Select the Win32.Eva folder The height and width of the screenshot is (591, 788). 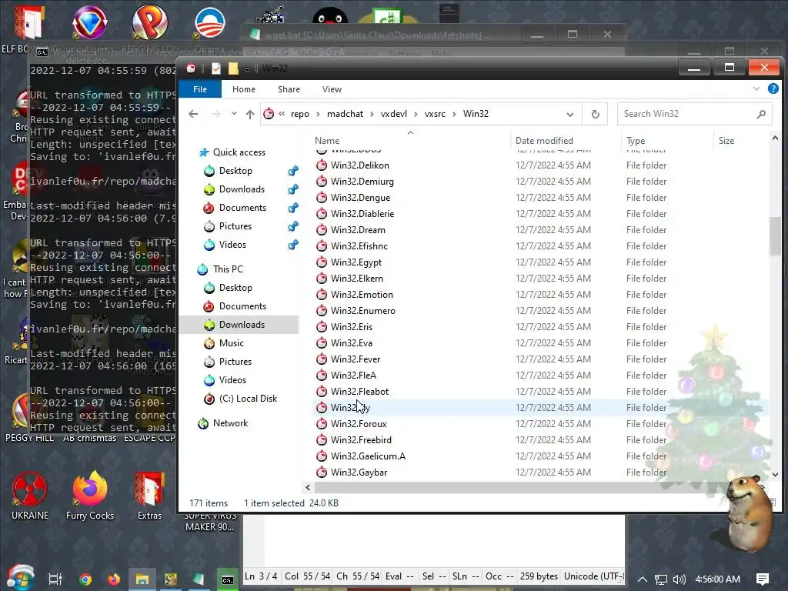click(351, 342)
